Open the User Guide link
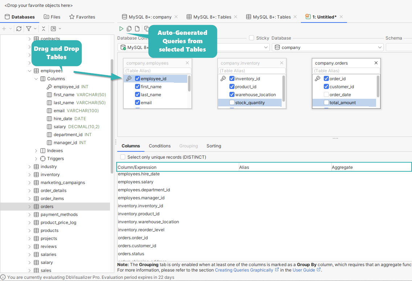 (x=304, y=270)
